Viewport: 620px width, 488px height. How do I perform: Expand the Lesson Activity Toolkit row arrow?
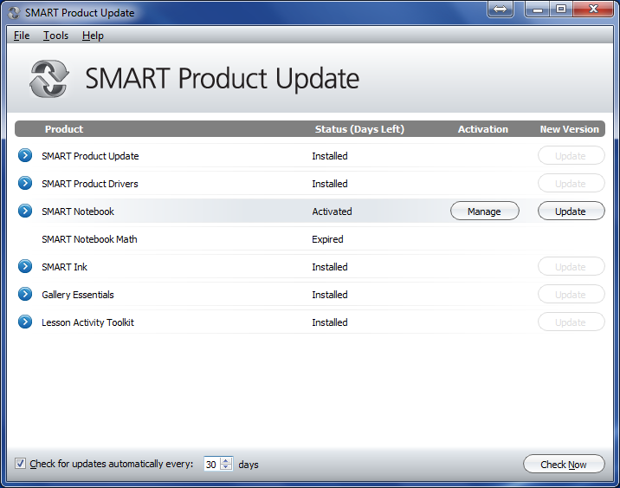[x=25, y=322]
